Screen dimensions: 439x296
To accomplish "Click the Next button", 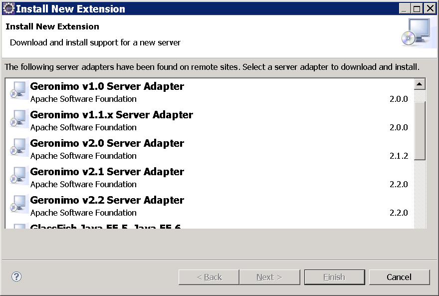I will (269, 277).
